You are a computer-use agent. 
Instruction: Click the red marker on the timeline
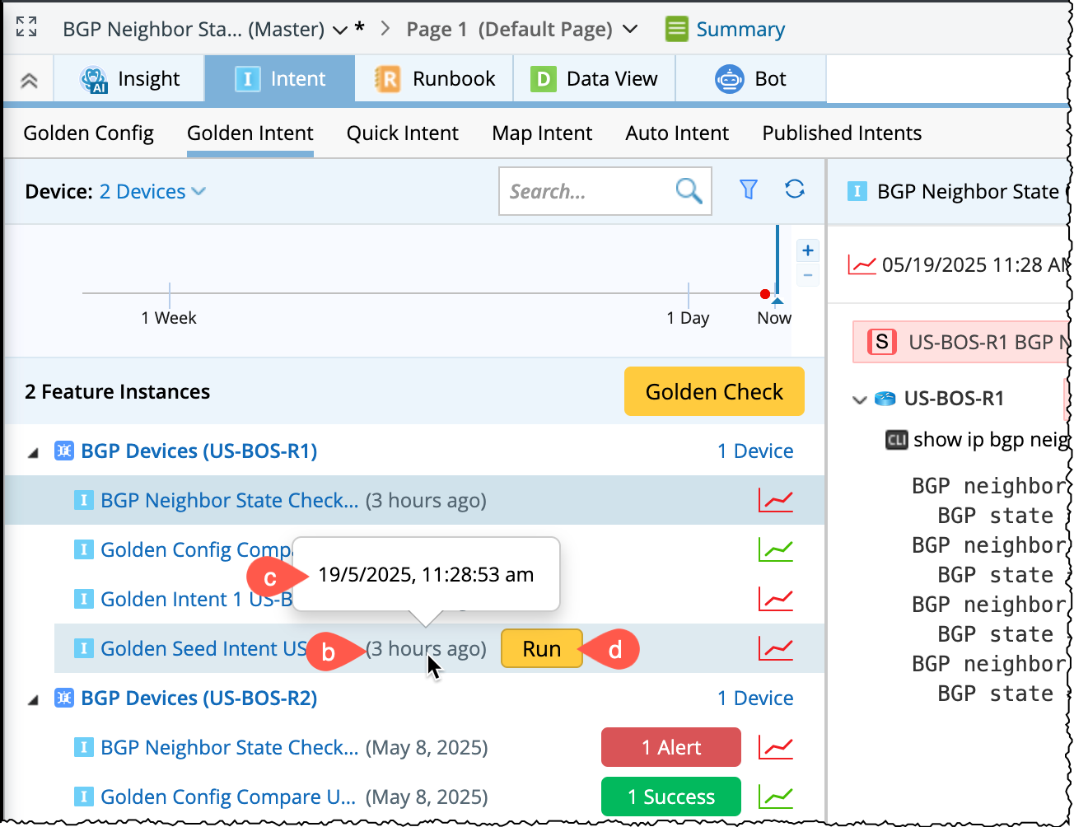click(765, 294)
